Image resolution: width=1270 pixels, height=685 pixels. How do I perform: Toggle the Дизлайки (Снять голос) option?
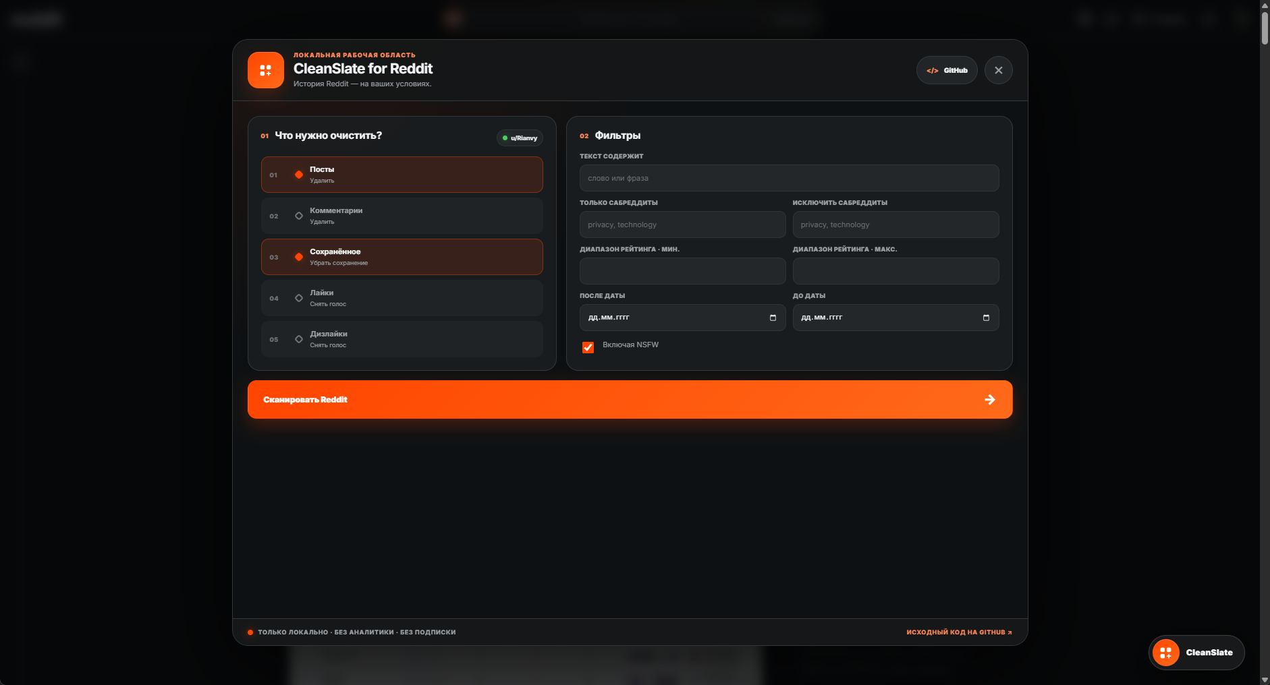[x=402, y=339]
